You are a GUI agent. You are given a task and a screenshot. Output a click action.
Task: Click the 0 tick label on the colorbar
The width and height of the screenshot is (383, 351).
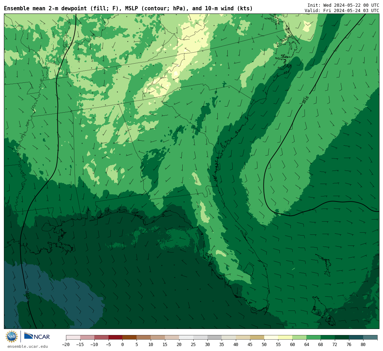[123, 344]
